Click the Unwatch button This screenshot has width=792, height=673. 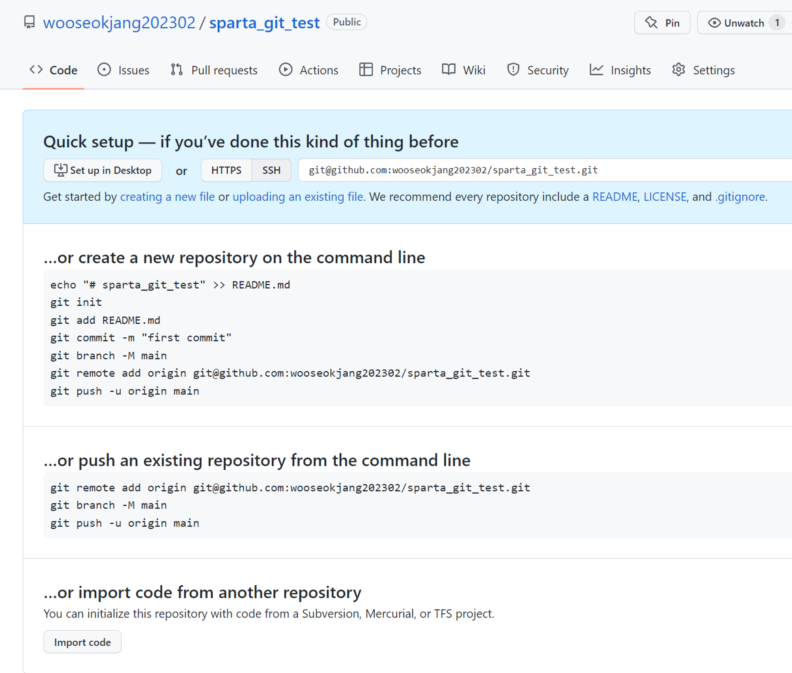click(744, 23)
